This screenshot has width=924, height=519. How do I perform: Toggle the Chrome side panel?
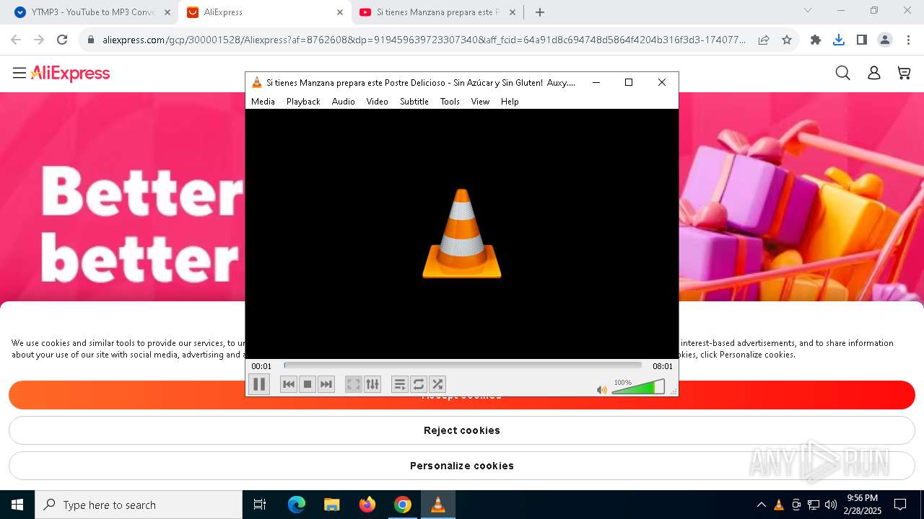click(x=862, y=40)
